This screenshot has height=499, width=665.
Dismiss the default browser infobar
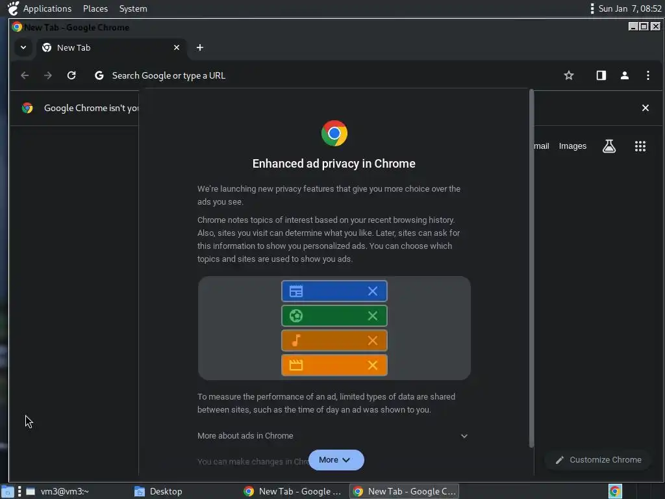click(645, 108)
